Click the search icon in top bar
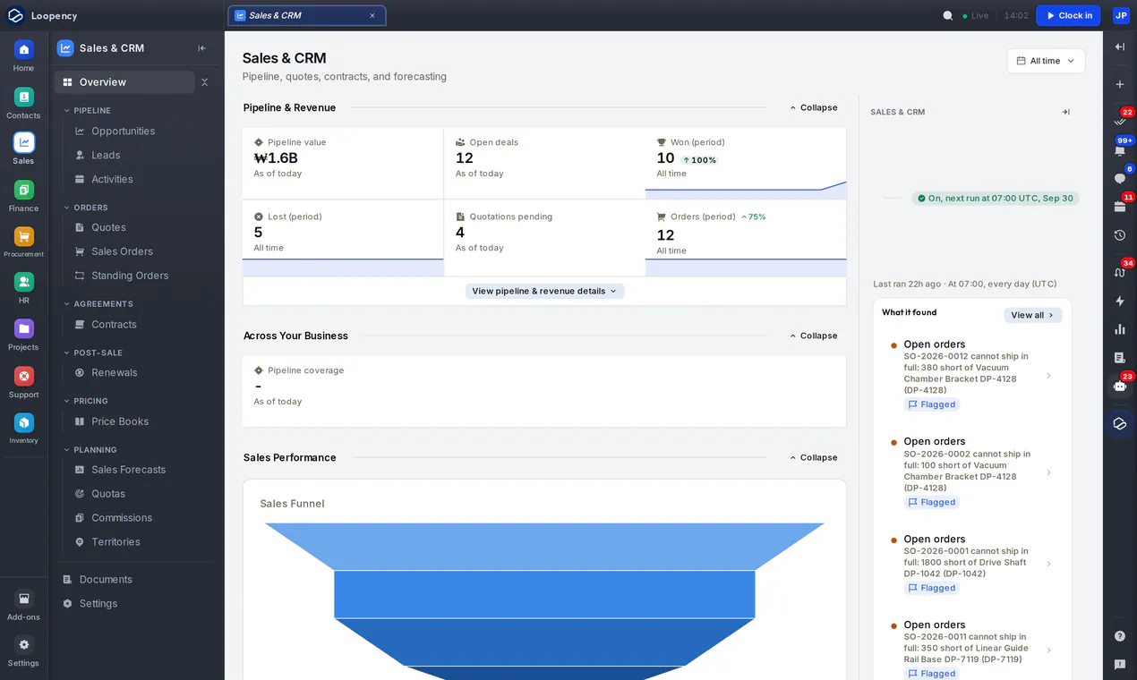1137x680 pixels. 948,15
